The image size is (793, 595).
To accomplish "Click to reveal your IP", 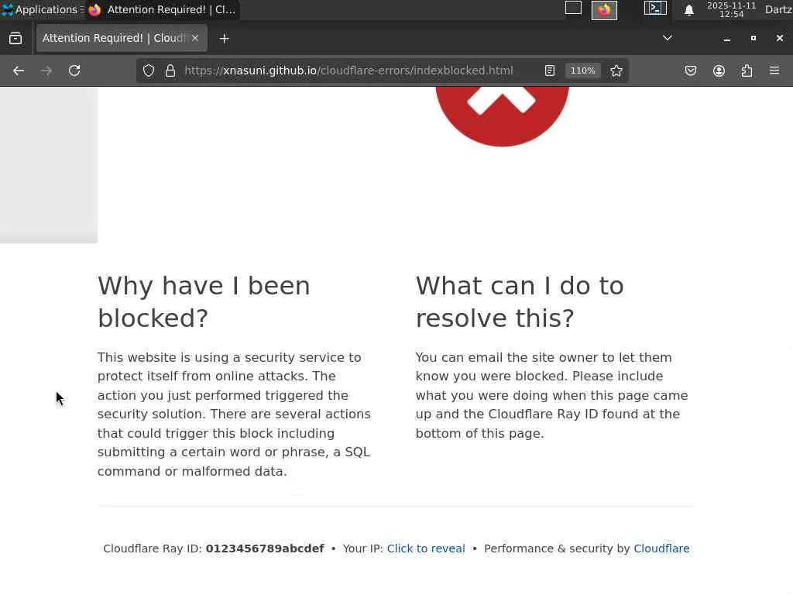I will click(426, 549).
